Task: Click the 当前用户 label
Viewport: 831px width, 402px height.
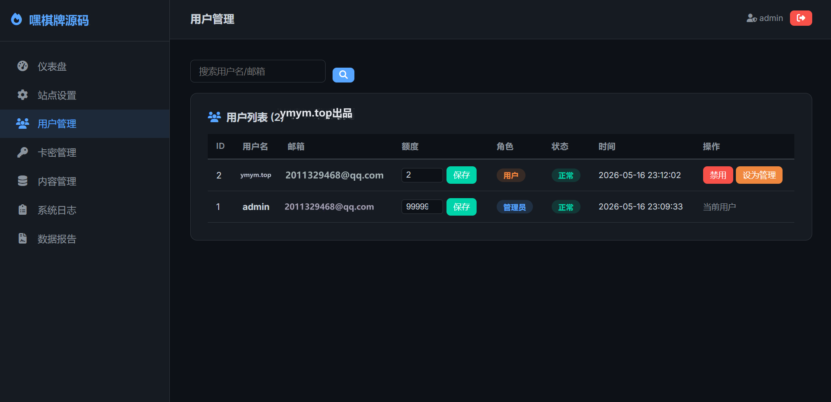Action: tap(719, 207)
